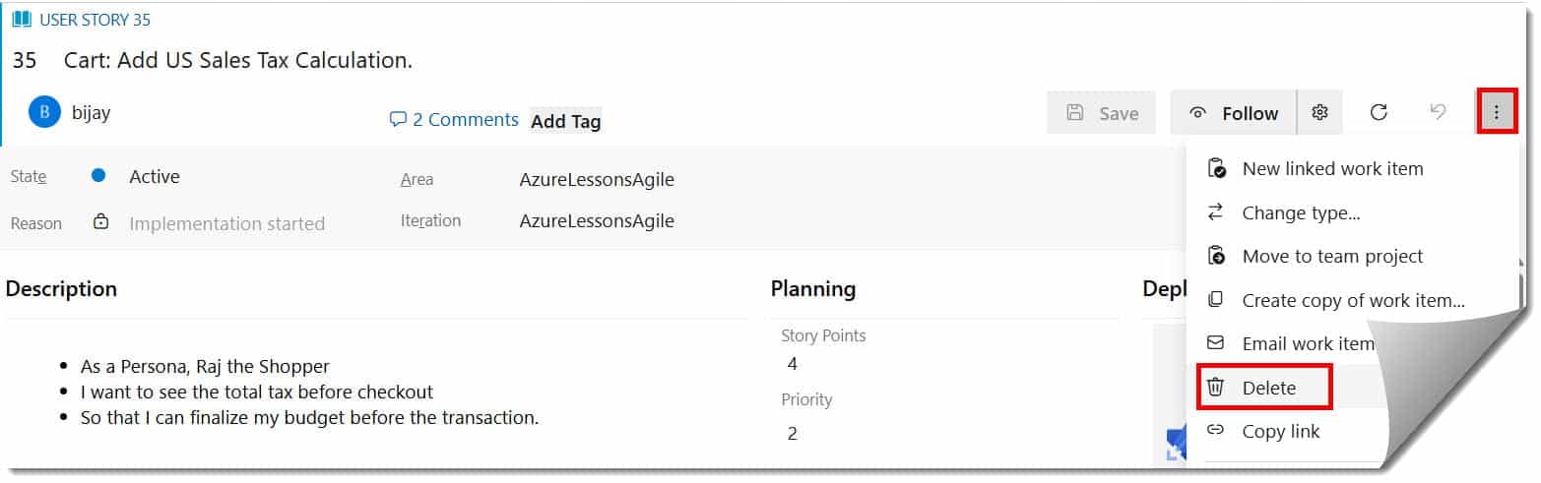Select Create copy of work item
Image resolution: width=1541 pixels, height=483 pixels.
tap(1353, 300)
